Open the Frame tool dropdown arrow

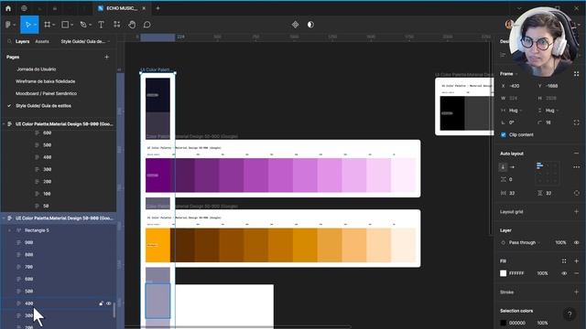click(54, 25)
